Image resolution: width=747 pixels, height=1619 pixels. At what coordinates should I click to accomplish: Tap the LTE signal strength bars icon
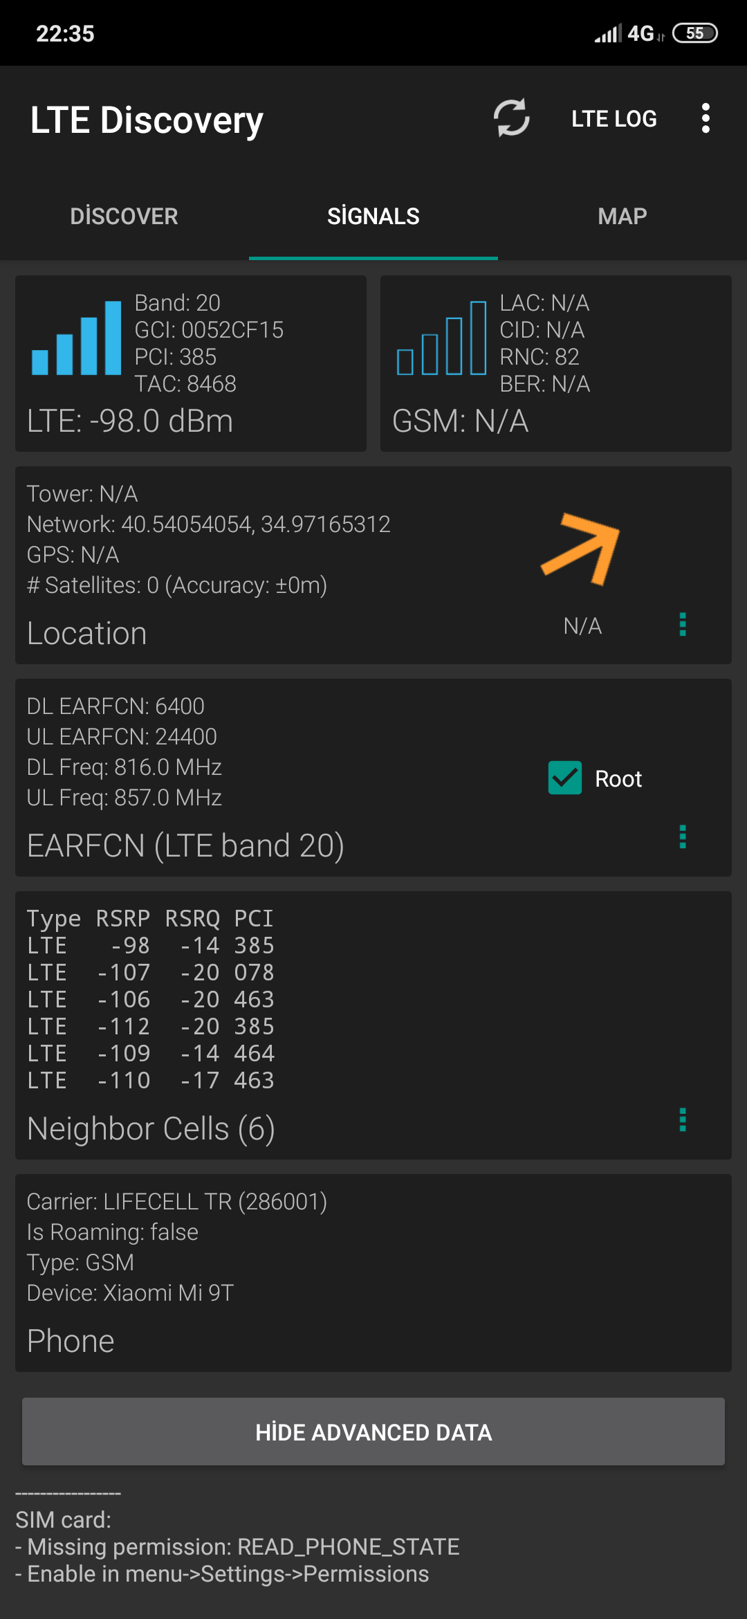(77, 338)
